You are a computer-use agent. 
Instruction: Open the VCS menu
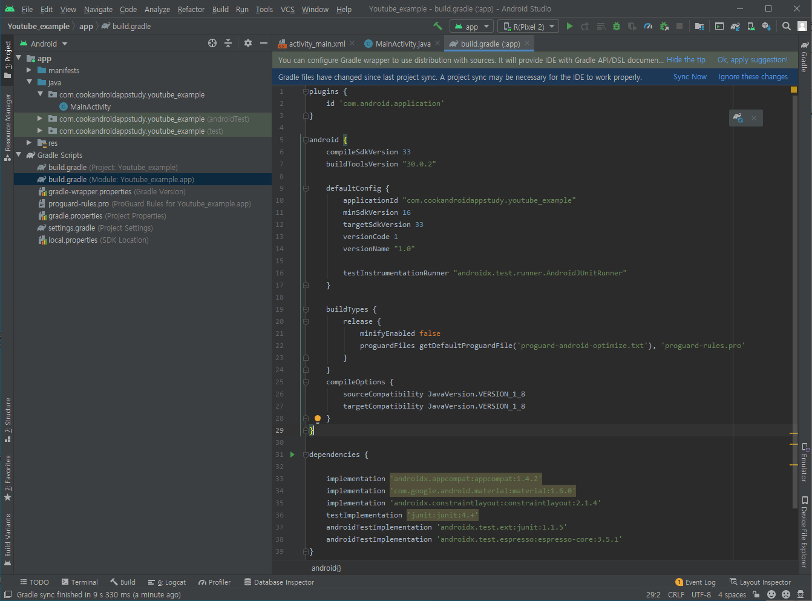[x=287, y=9]
